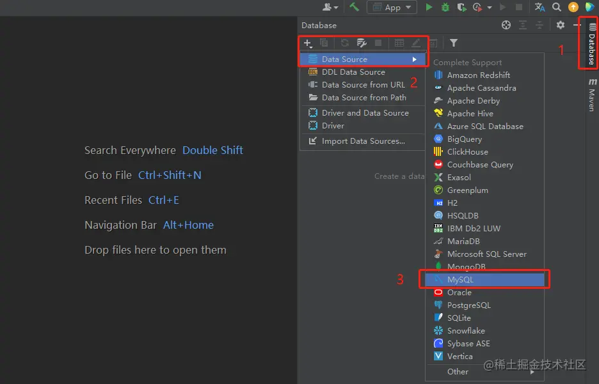Choose Data Source from Path
This screenshot has height=384, width=599.
pyautogui.click(x=362, y=98)
